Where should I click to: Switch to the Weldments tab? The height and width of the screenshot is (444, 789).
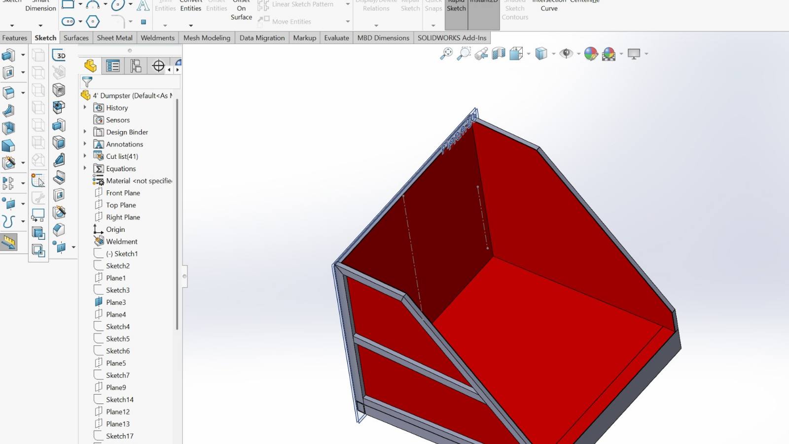[x=158, y=37]
